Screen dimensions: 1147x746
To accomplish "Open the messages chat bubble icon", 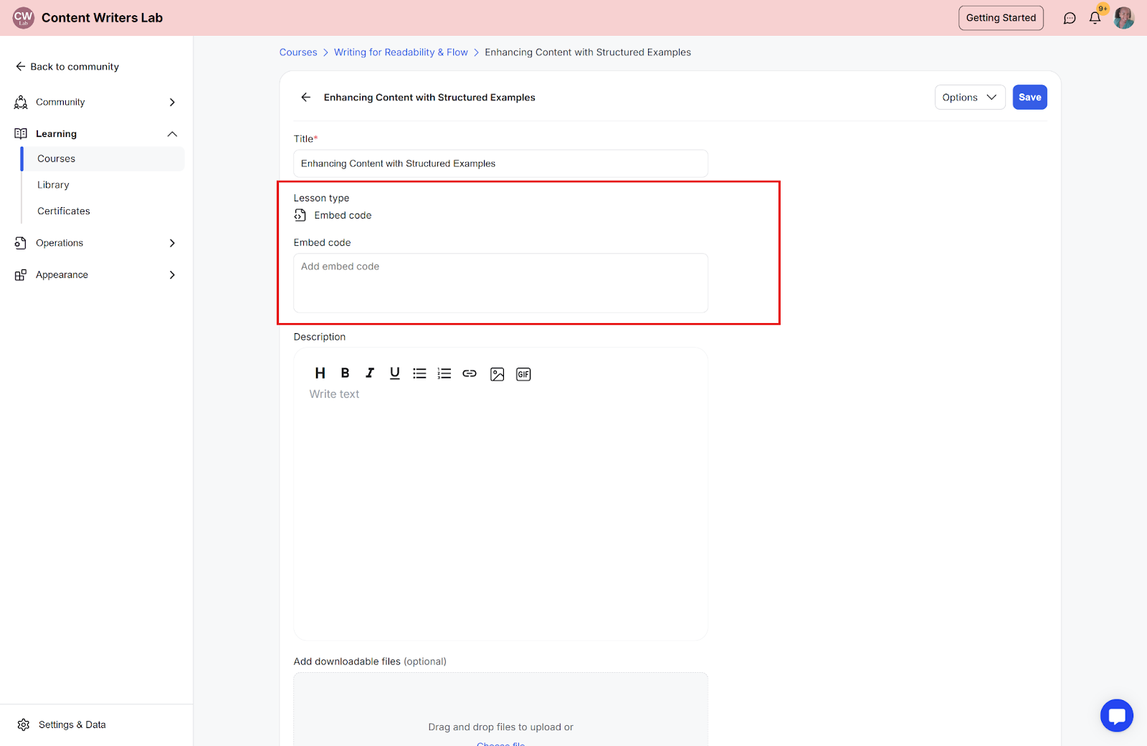I will [x=1070, y=18].
